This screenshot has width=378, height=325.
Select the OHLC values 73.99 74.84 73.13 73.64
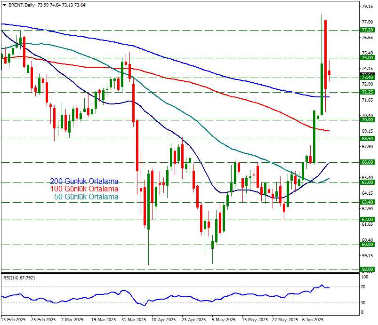pyautogui.click(x=62, y=5)
